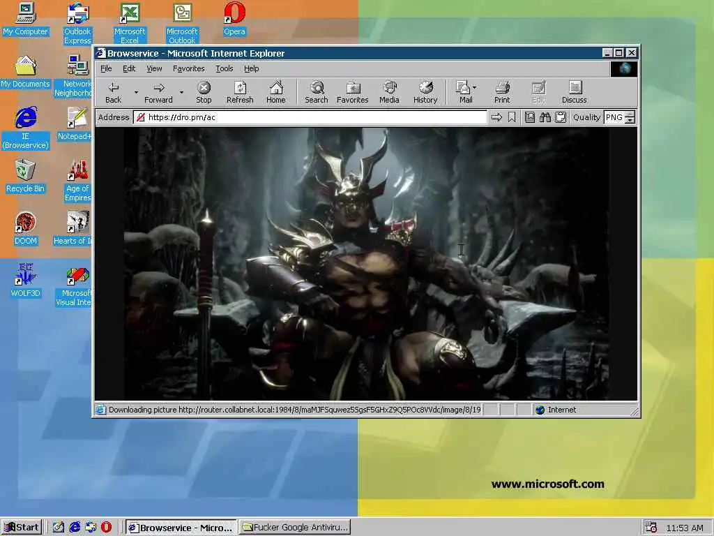Increase Quality with the spinner up arrow
The height and width of the screenshot is (536, 714).
pyautogui.click(x=630, y=114)
